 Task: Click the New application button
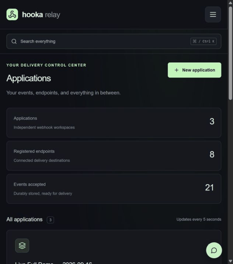pos(194,70)
